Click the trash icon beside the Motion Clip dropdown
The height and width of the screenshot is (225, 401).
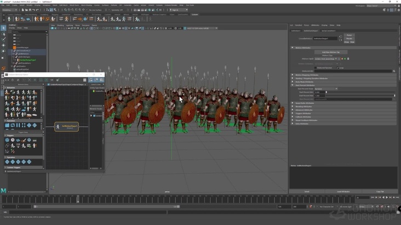point(348,59)
